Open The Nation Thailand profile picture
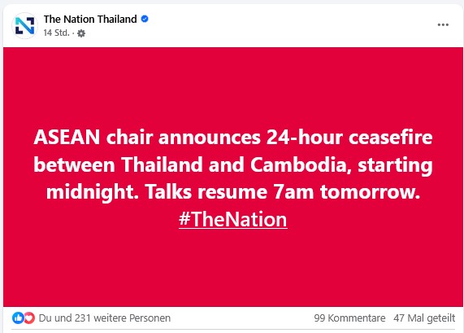464x333 pixels. pyautogui.click(x=25, y=25)
